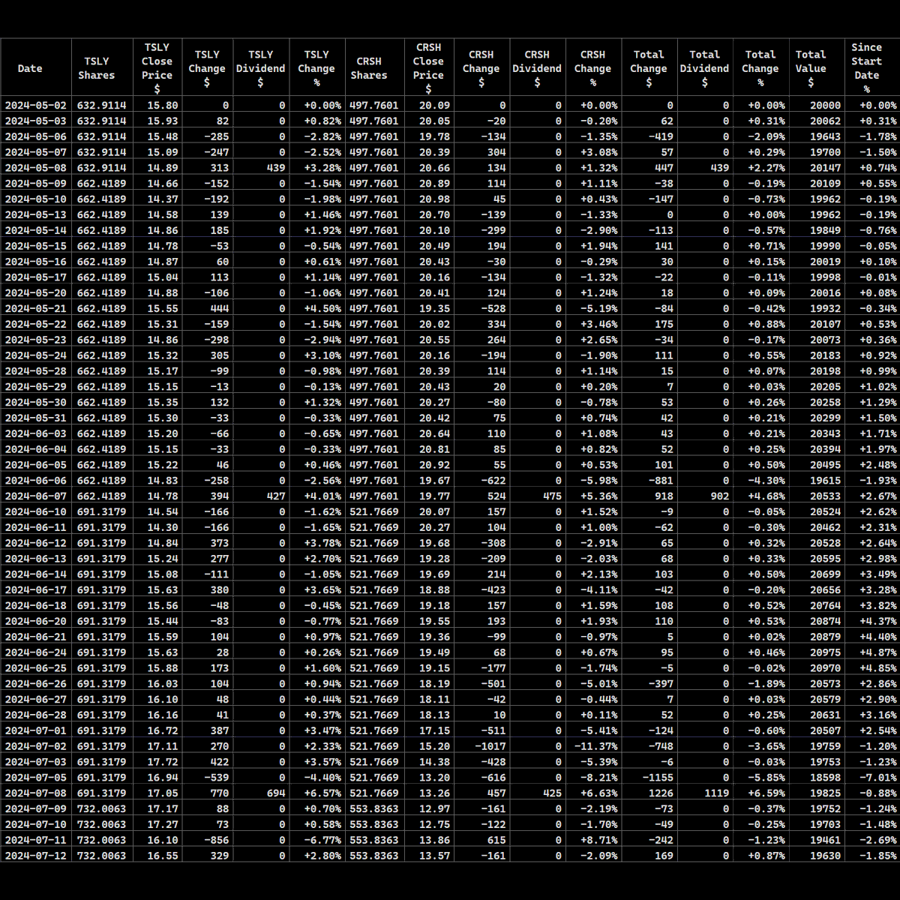Click TSLY dividend value 694

[x=276, y=793]
